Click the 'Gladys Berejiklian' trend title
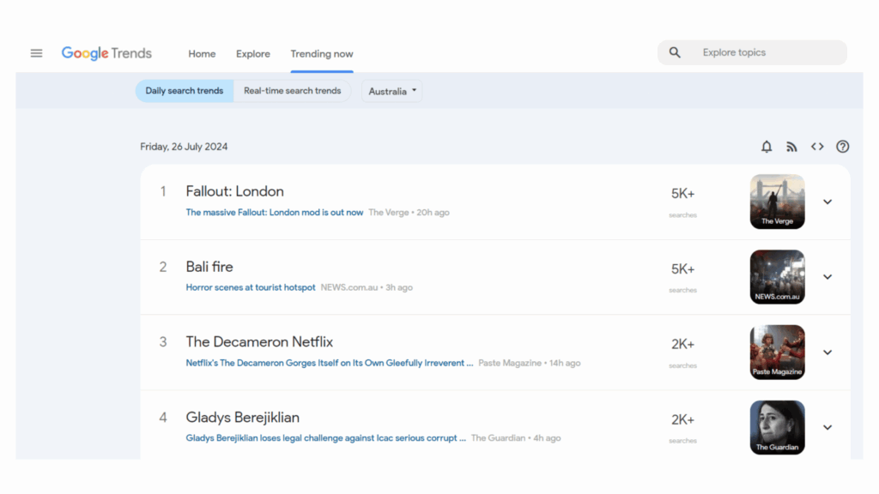The height and width of the screenshot is (494, 879). point(243,418)
